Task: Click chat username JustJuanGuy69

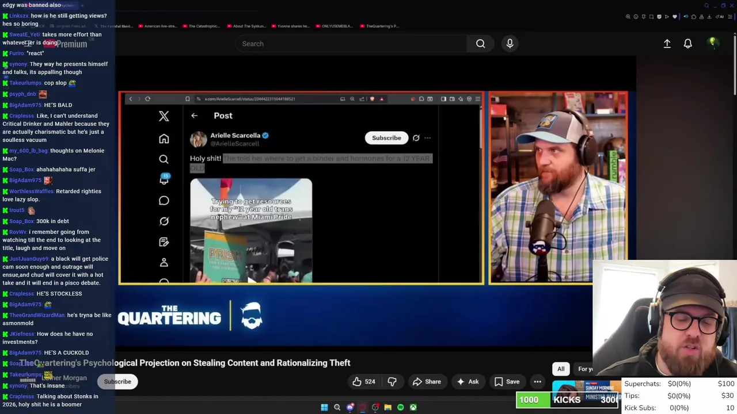Action: coord(29,259)
